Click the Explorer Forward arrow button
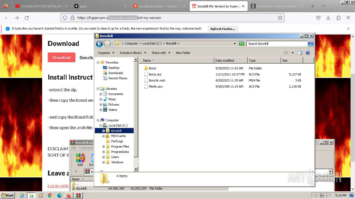 click(107, 44)
